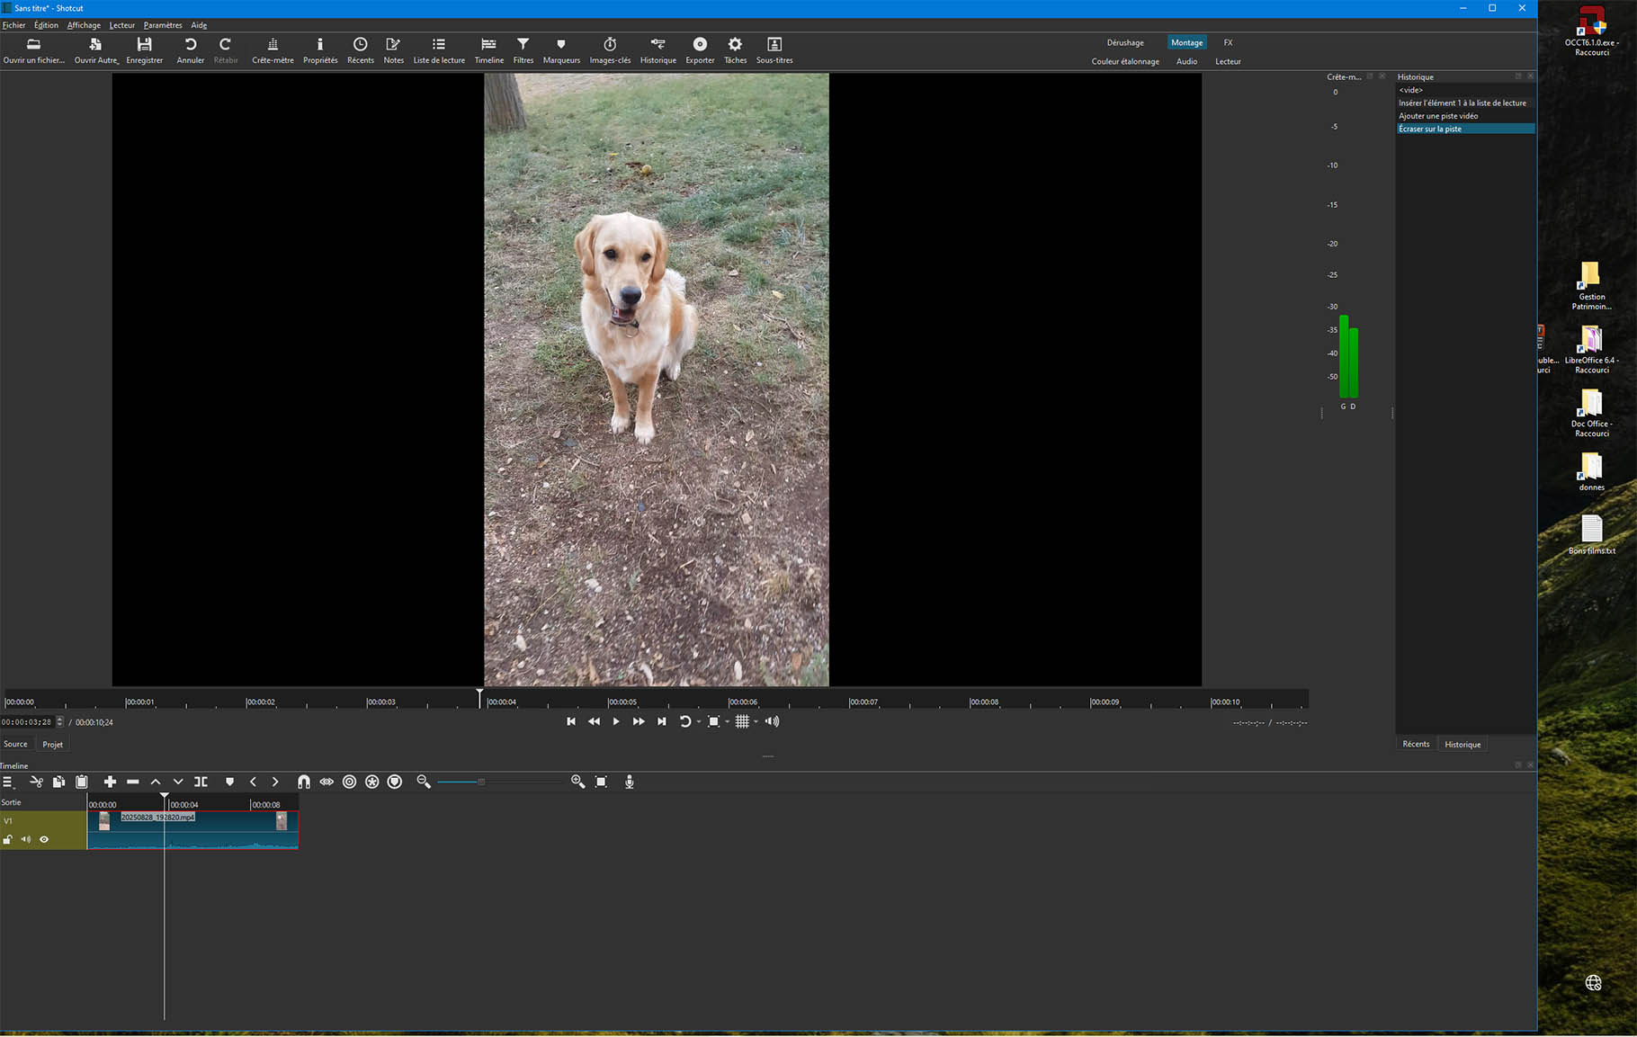Expand loop options dropdown arrow
The height and width of the screenshot is (1037, 1637).
[x=699, y=721]
